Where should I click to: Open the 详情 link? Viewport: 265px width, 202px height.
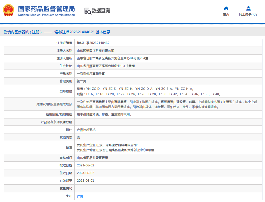[x=80, y=196]
